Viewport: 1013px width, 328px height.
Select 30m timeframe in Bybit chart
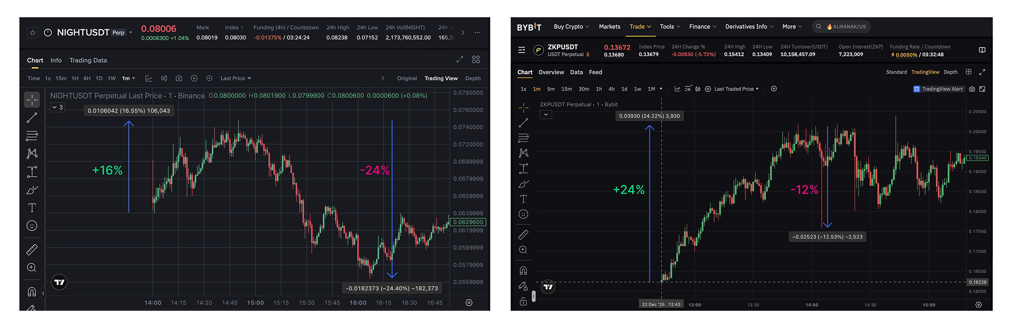[x=584, y=89]
